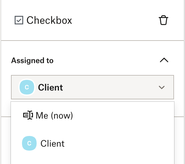Select the Client label text in options list

coord(53,144)
